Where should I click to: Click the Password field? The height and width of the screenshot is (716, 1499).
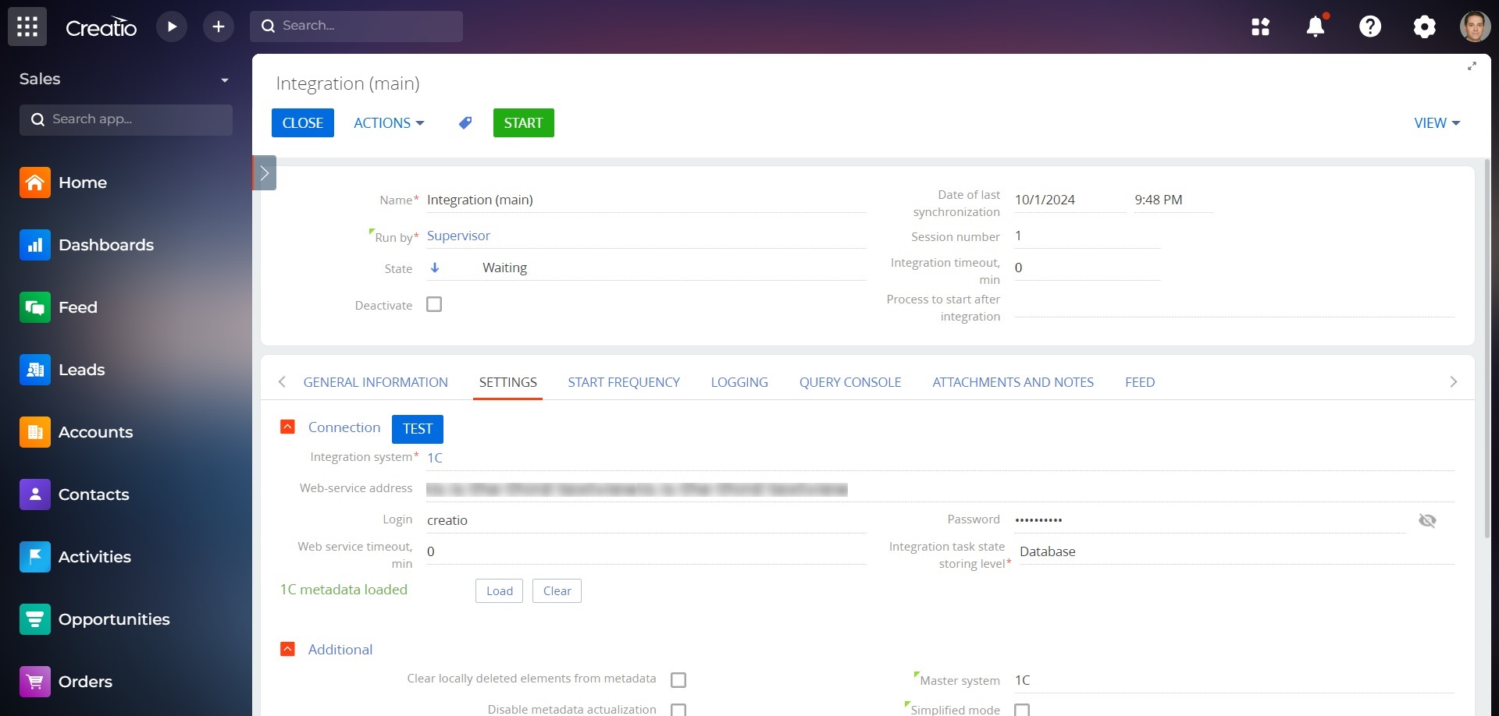tap(1209, 520)
